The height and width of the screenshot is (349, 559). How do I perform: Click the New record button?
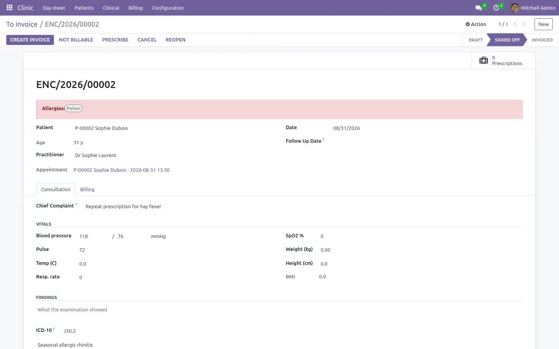543,24
